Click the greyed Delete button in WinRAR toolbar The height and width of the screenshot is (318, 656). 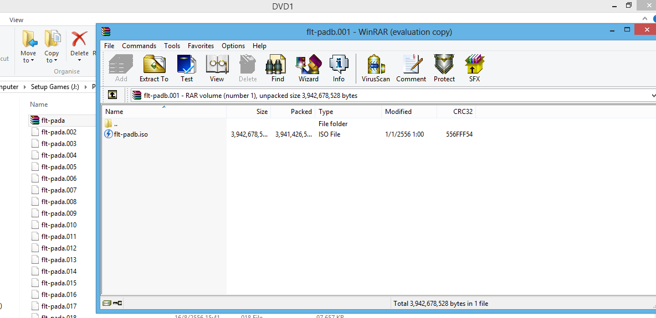[248, 69]
